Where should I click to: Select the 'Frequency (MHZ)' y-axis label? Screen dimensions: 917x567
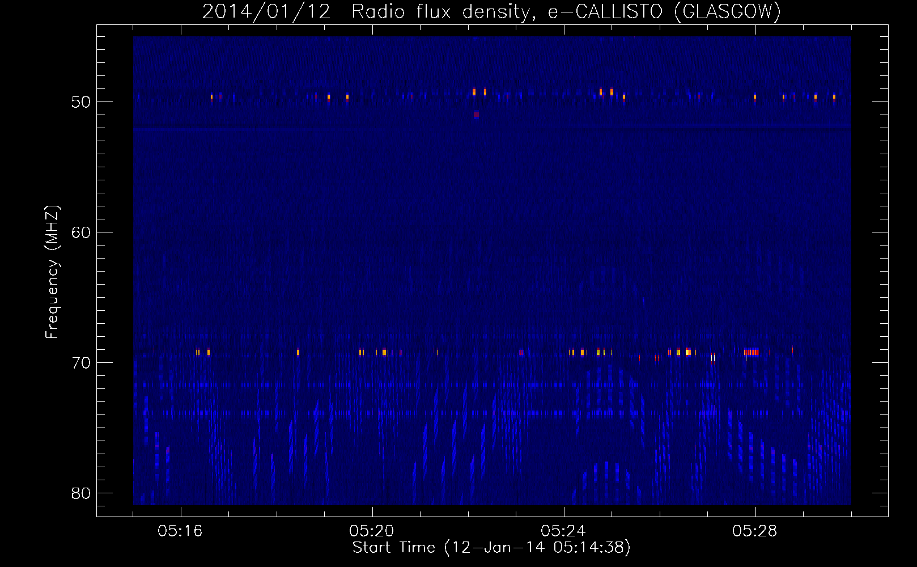(52, 272)
